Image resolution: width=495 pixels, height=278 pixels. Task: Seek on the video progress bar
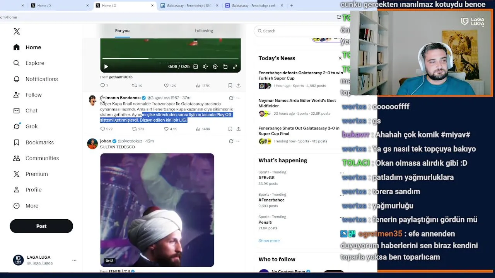click(170, 58)
